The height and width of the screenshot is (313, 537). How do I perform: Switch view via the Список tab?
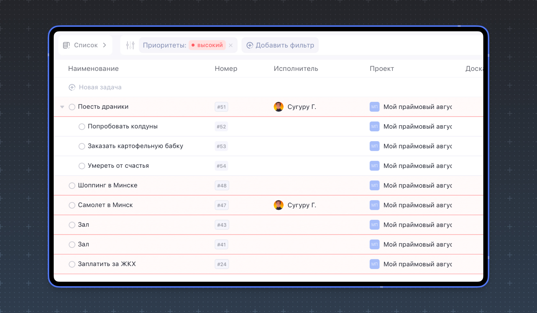85,45
